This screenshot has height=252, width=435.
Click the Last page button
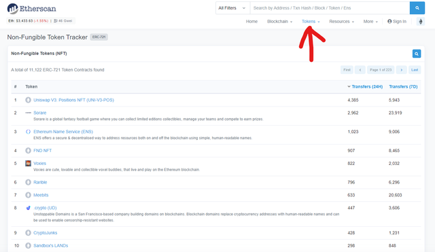[x=415, y=70]
